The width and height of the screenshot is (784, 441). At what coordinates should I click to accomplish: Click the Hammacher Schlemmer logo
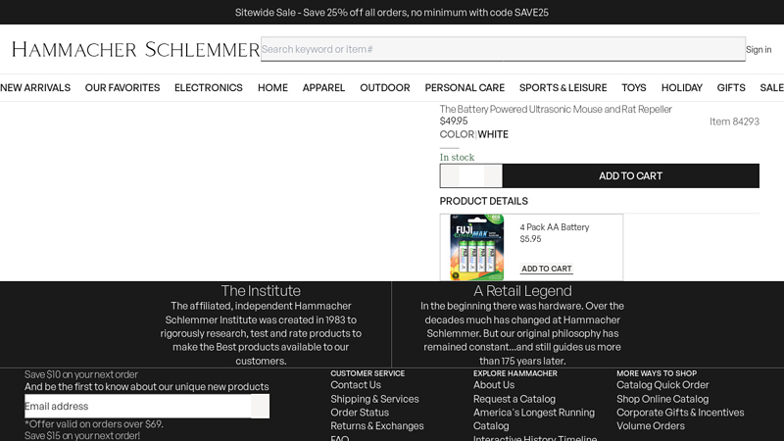[x=135, y=50]
